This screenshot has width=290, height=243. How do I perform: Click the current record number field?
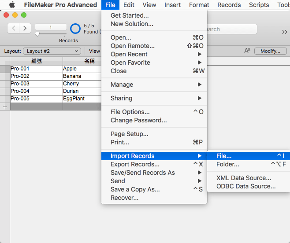coord(51,27)
